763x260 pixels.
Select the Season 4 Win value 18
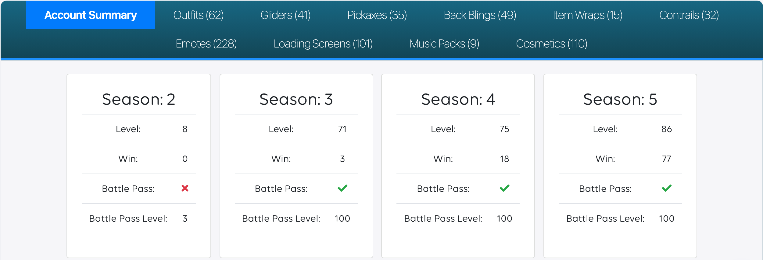point(504,159)
